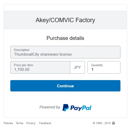
Task: Click the copyright 1999 - 2019 text
Action: 102,123
